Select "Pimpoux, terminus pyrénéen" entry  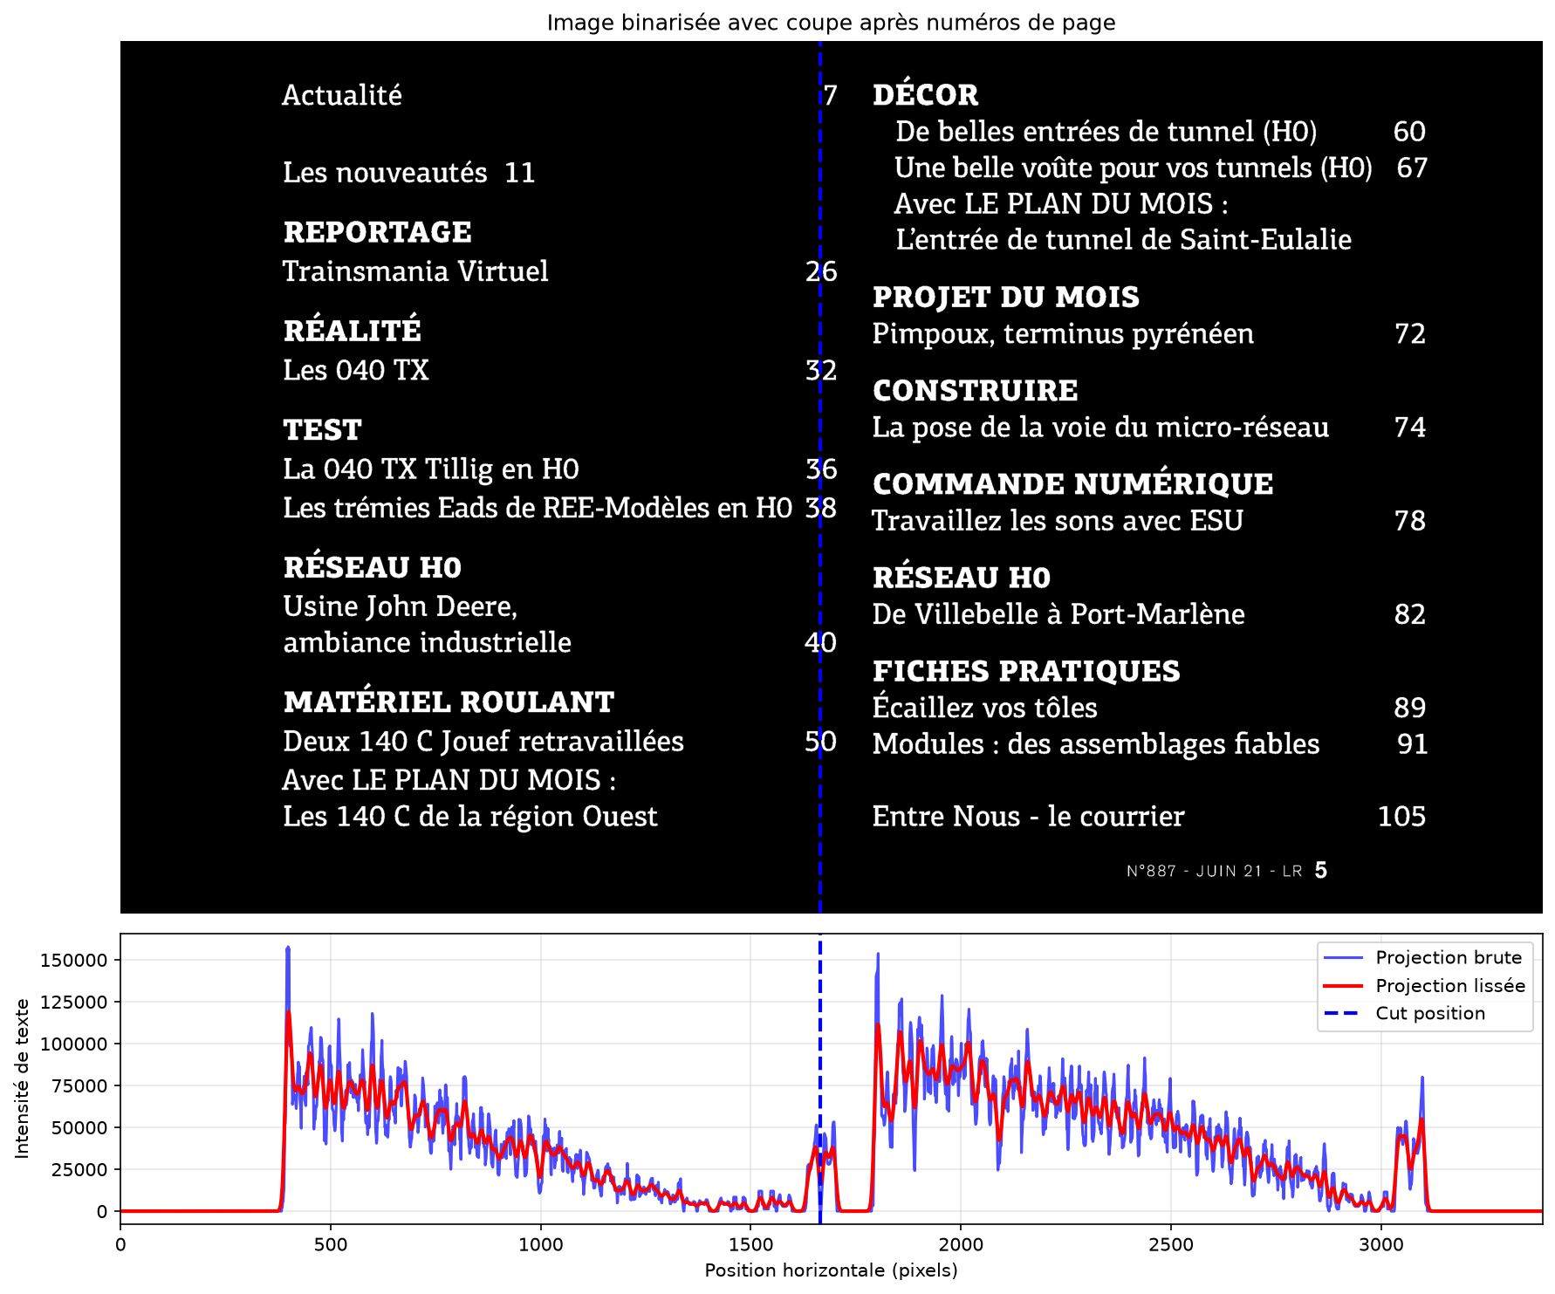pyautogui.click(x=1063, y=335)
